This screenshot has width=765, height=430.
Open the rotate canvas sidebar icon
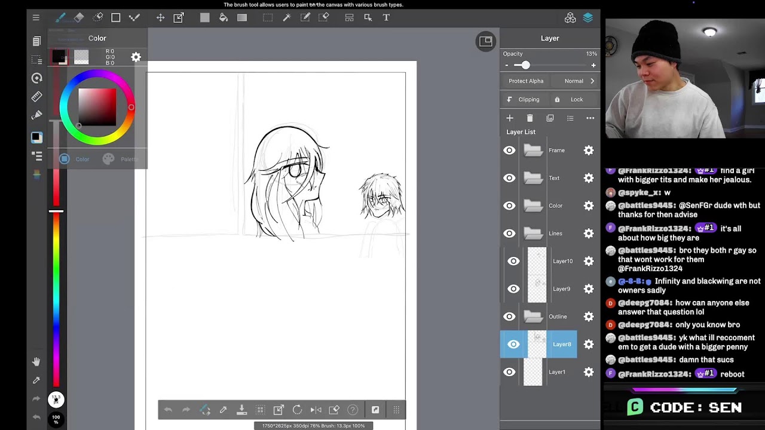point(37,78)
